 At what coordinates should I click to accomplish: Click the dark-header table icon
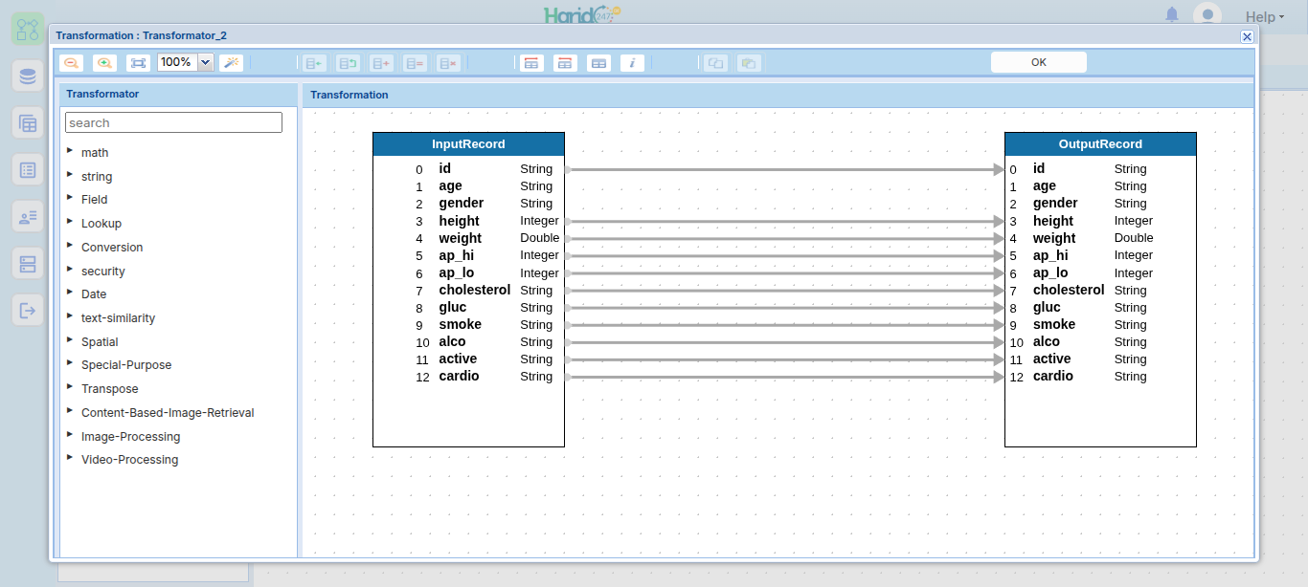(x=598, y=63)
